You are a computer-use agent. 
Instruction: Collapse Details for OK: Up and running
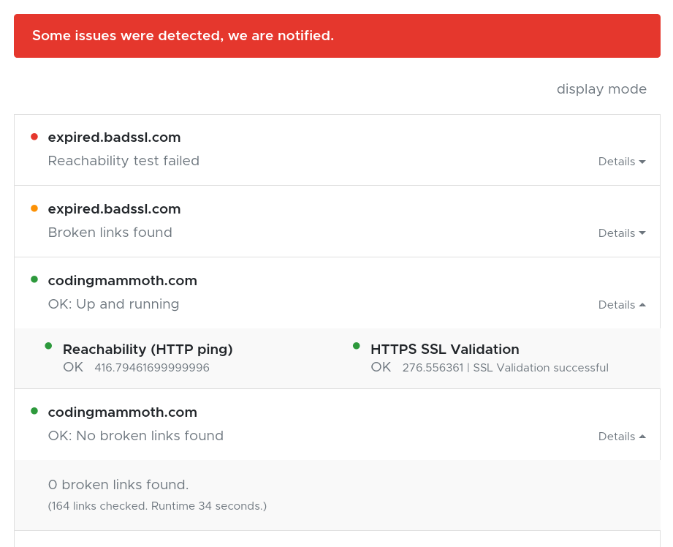point(621,305)
